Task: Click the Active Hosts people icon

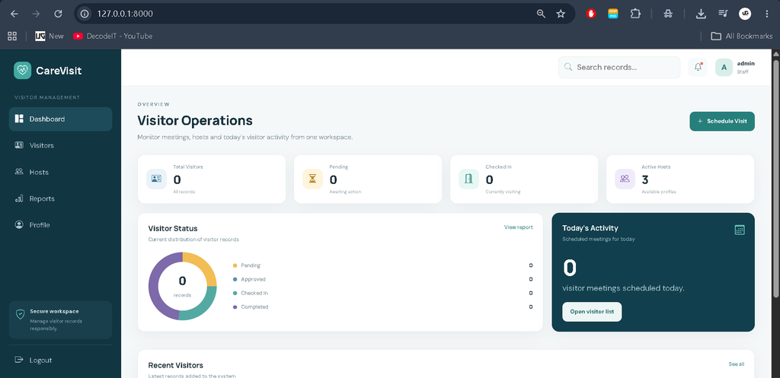Action: (625, 179)
